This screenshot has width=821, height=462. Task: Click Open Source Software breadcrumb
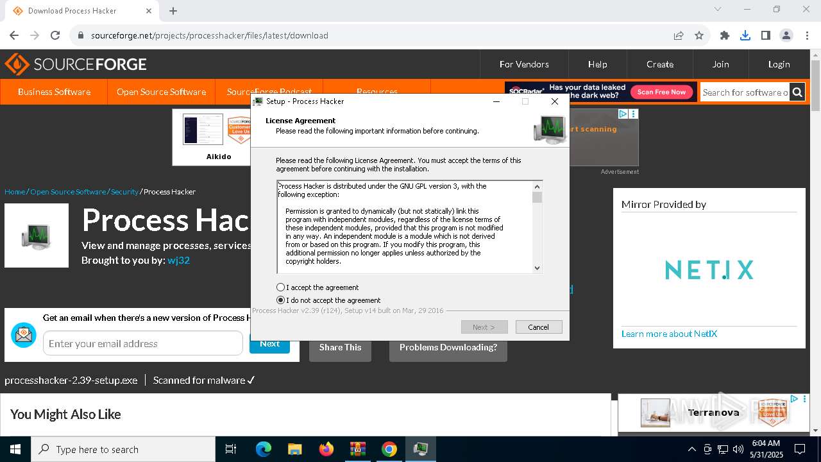[x=68, y=192]
